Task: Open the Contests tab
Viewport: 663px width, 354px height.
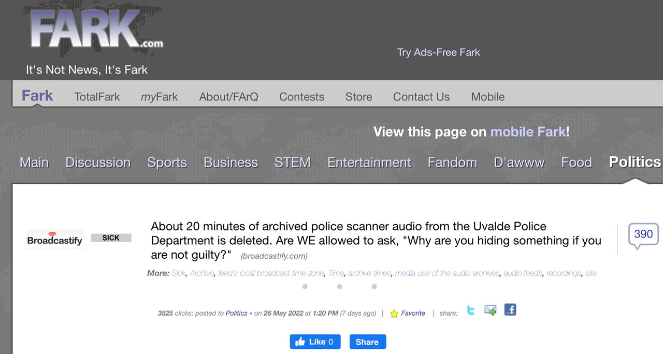Action: point(301,97)
